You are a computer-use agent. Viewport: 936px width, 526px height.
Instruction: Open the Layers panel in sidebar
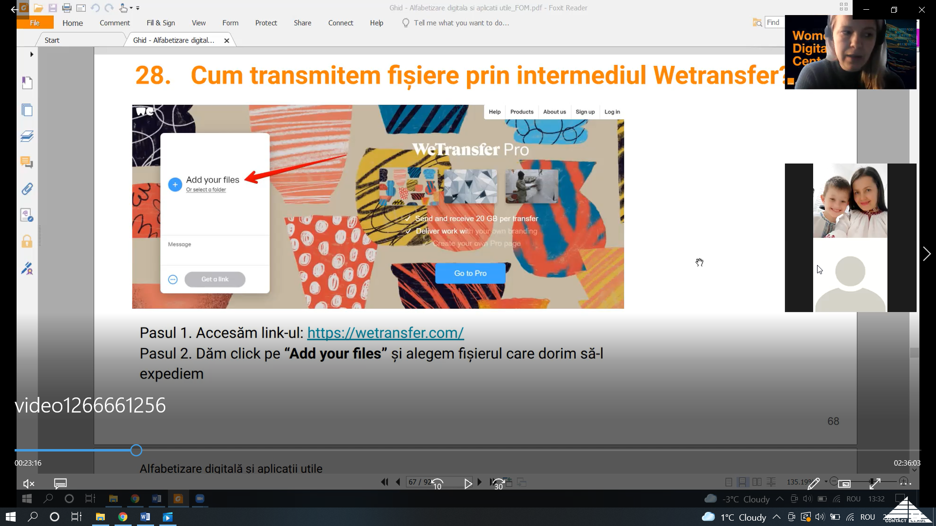coord(27,136)
